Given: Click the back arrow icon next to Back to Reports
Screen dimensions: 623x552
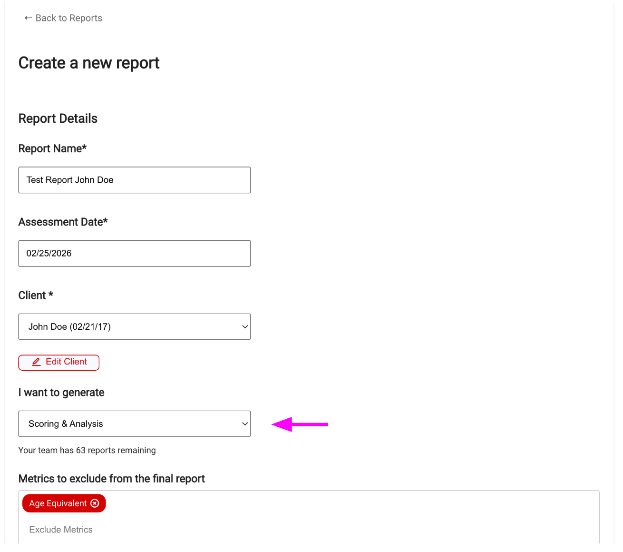Looking at the screenshot, I should pyautogui.click(x=28, y=18).
